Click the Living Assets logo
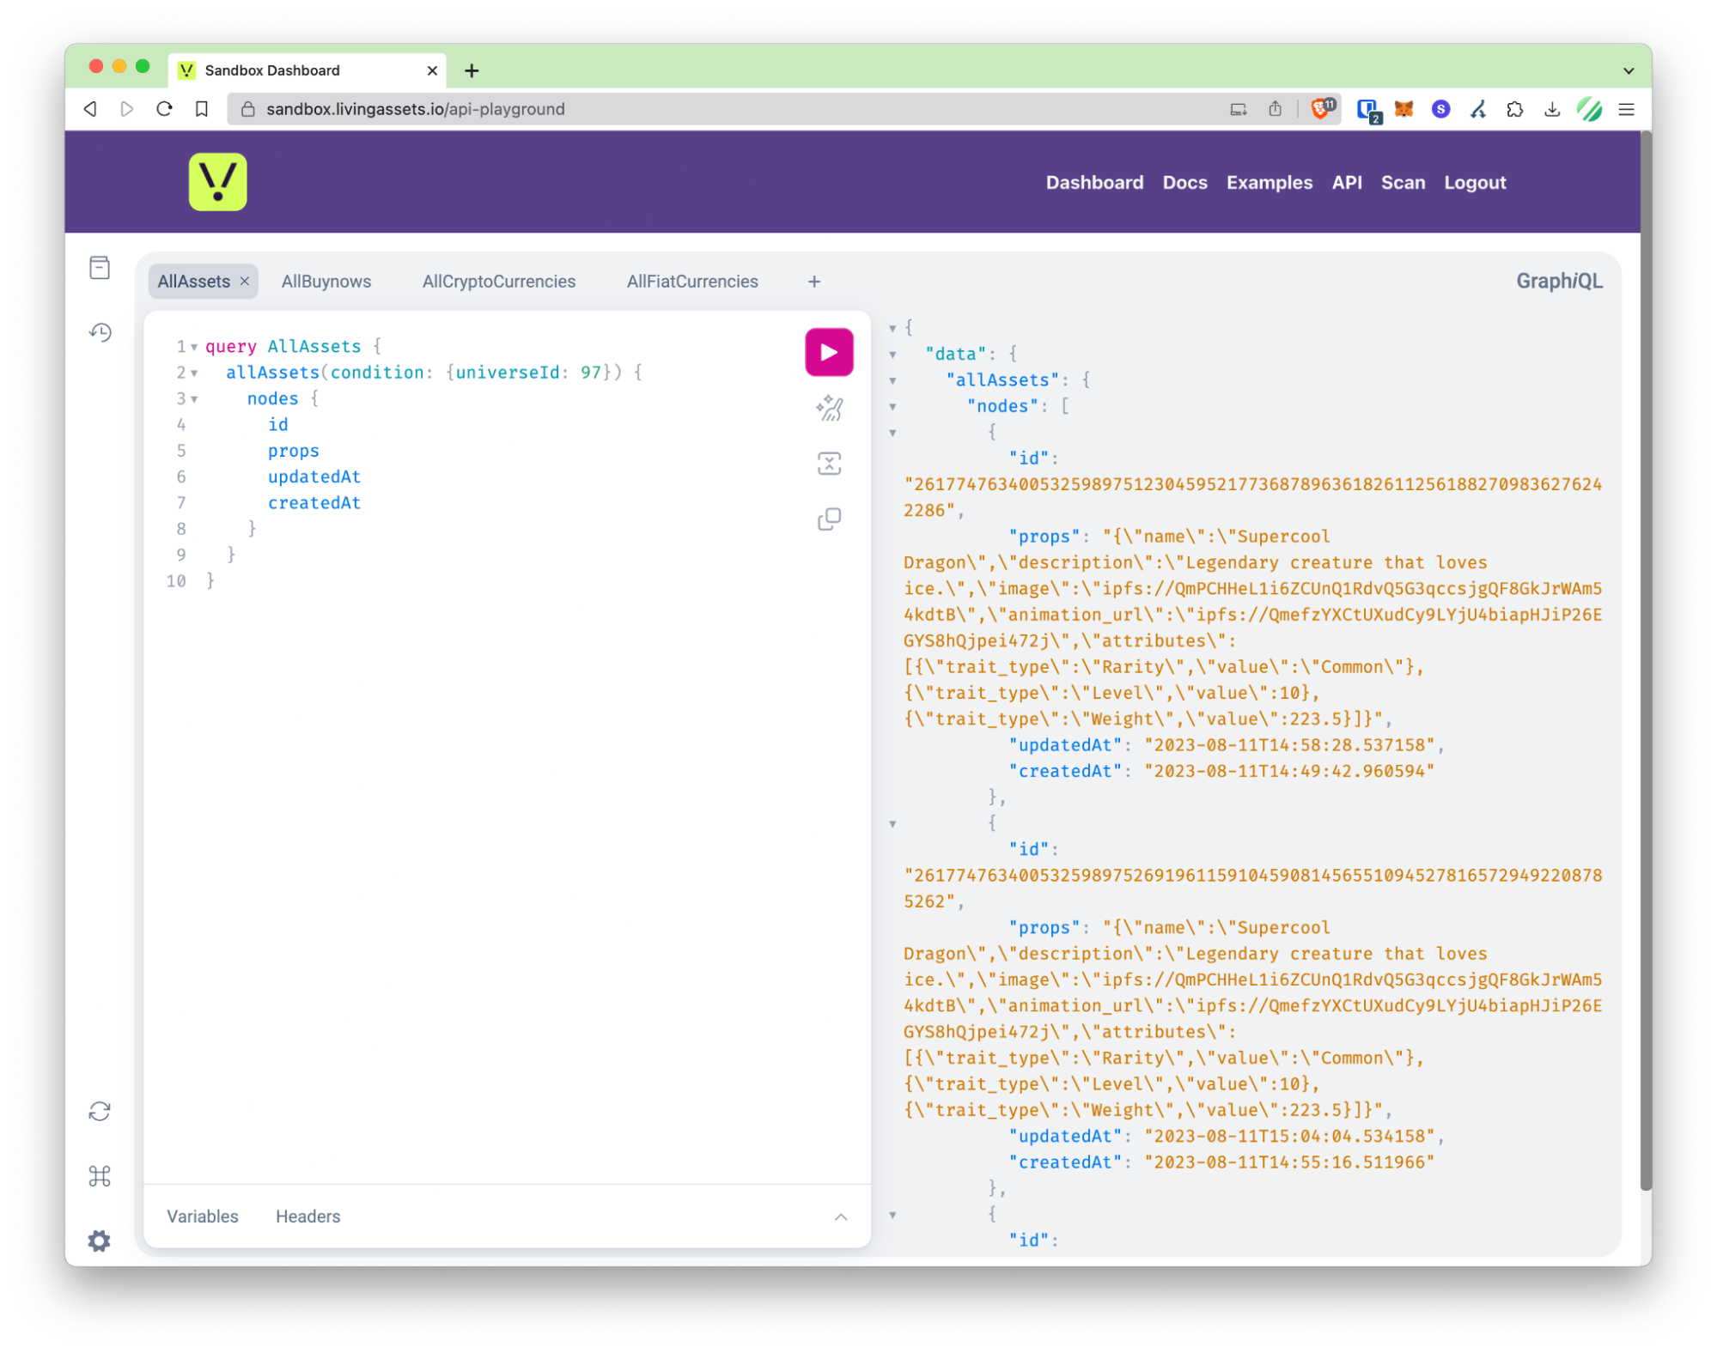 pos(217,182)
